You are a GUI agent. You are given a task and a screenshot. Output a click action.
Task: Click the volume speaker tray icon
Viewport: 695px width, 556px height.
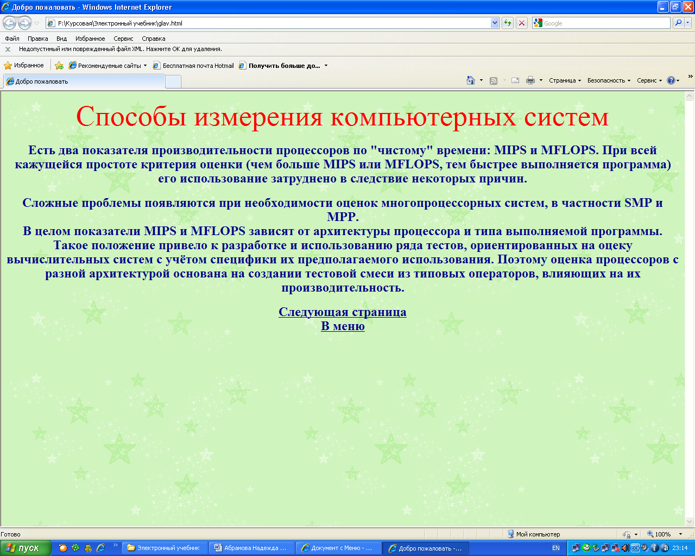[625, 548]
